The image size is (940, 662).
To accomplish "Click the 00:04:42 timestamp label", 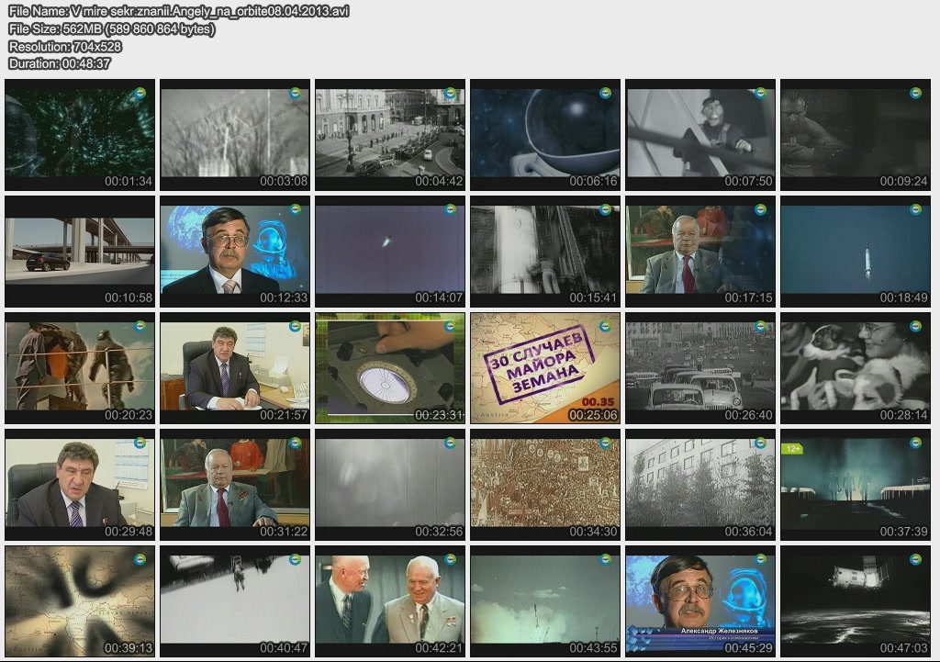I will 439,182.
